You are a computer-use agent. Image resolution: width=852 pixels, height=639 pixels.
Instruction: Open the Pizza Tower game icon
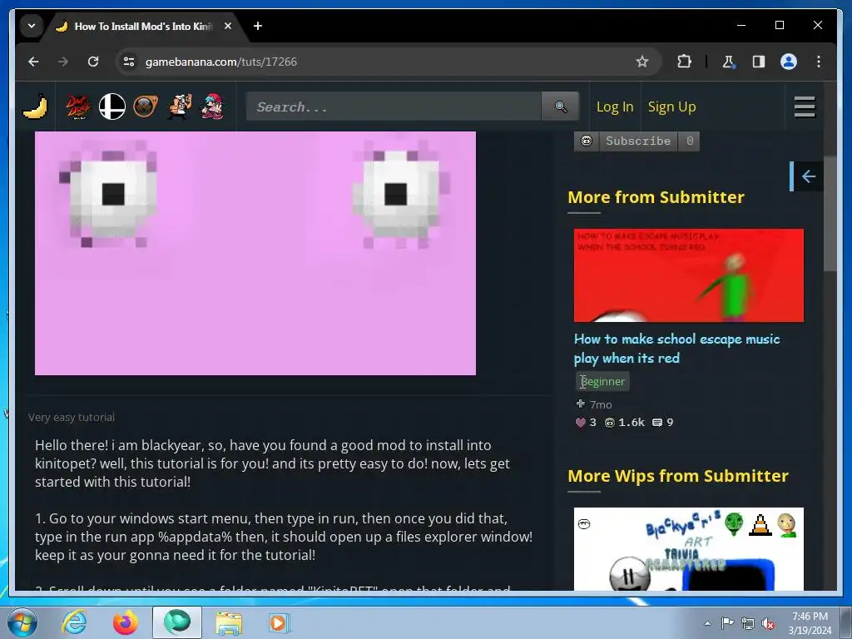coord(180,106)
